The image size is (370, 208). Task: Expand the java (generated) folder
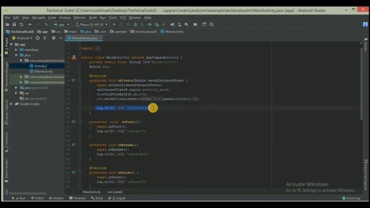(16, 88)
